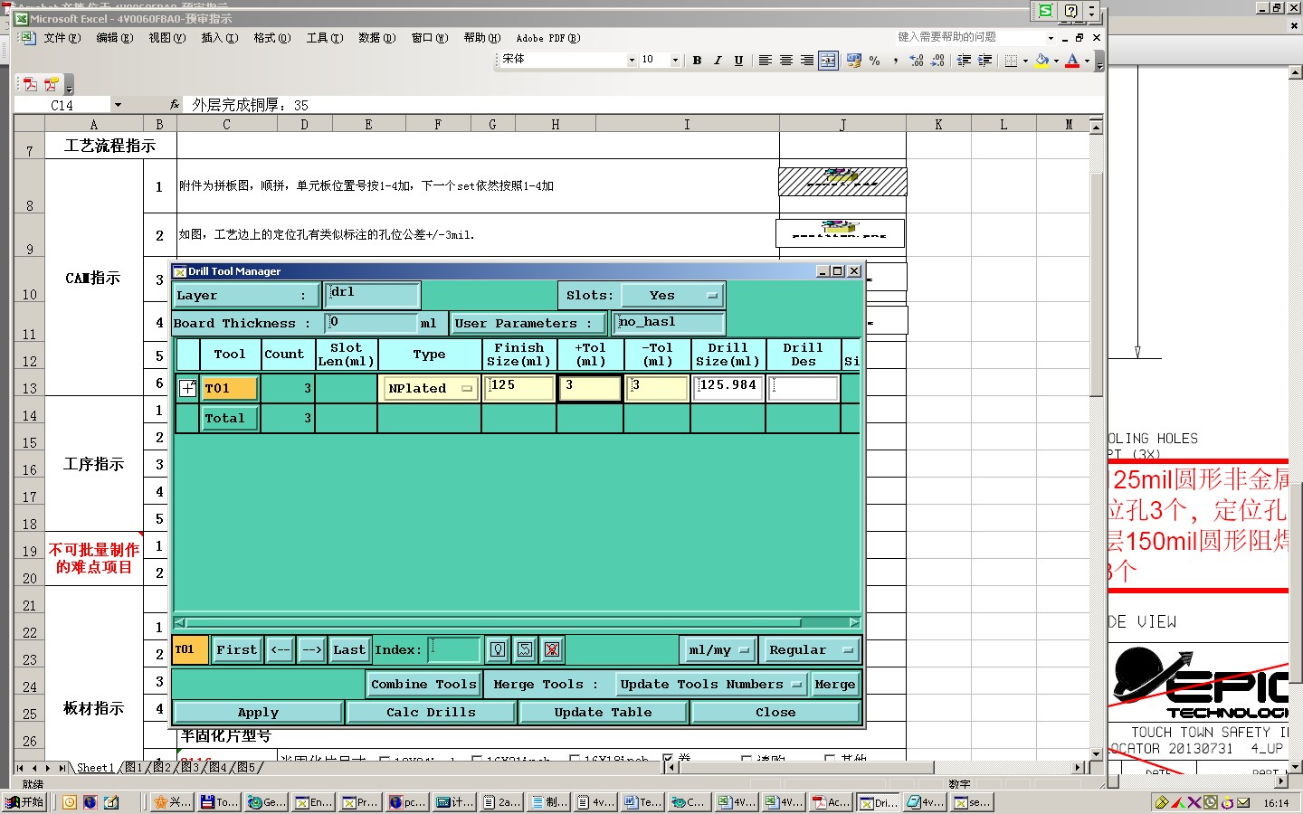The image size is (1303, 814).
Task: Open the 格式(O) menu
Action: point(271,38)
